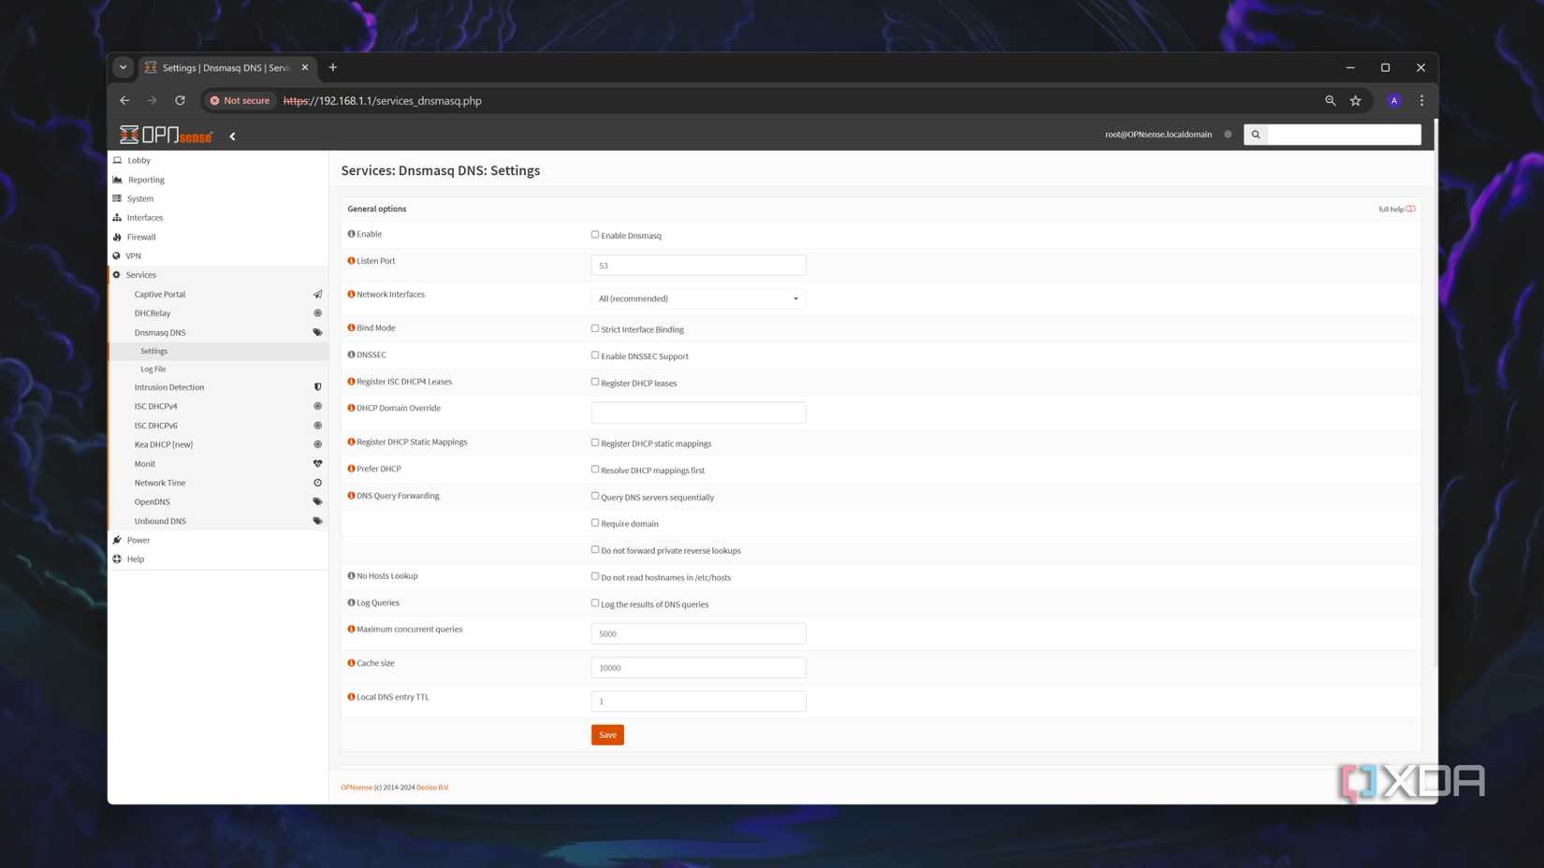Collapse the sidebar with the chevron
The height and width of the screenshot is (868, 1544).
[232, 135]
